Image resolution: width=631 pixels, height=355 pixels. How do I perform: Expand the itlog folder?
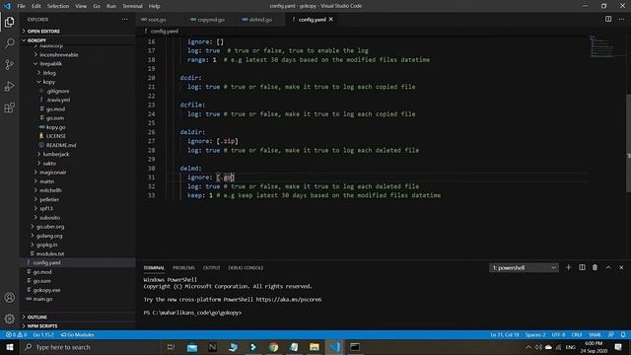coord(49,73)
